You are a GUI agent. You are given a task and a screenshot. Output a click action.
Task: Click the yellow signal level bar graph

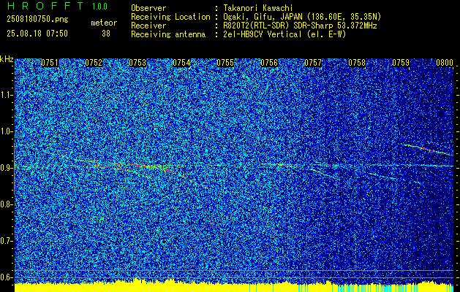(x=234, y=286)
